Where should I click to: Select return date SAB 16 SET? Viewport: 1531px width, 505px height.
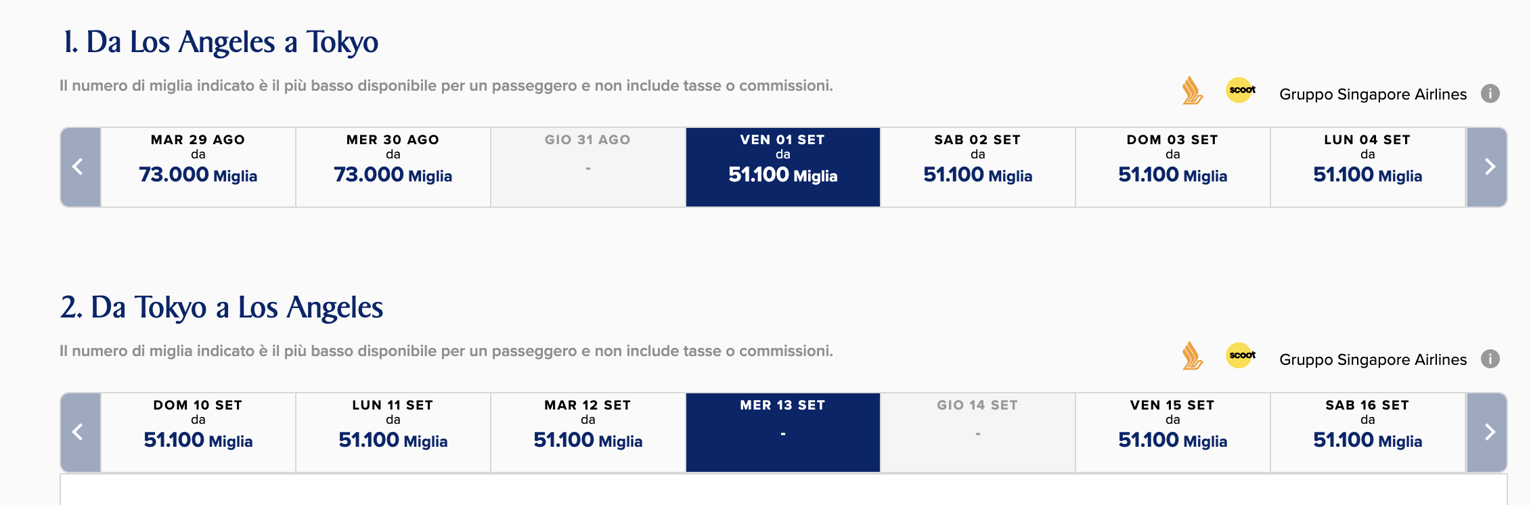tap(1368, 432)
